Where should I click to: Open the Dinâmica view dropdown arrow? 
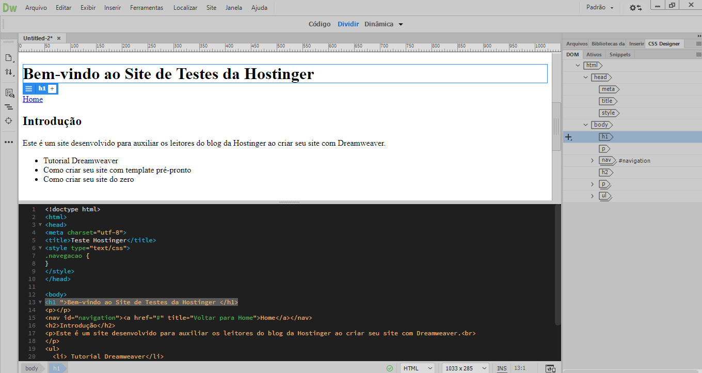pos(401,24)
